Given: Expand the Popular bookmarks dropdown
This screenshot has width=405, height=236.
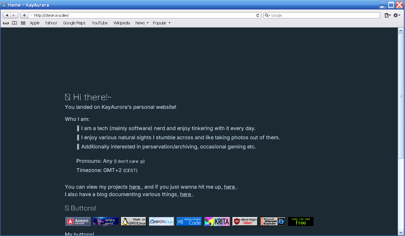Looking at the screenshot, I should tap(162, 23).
